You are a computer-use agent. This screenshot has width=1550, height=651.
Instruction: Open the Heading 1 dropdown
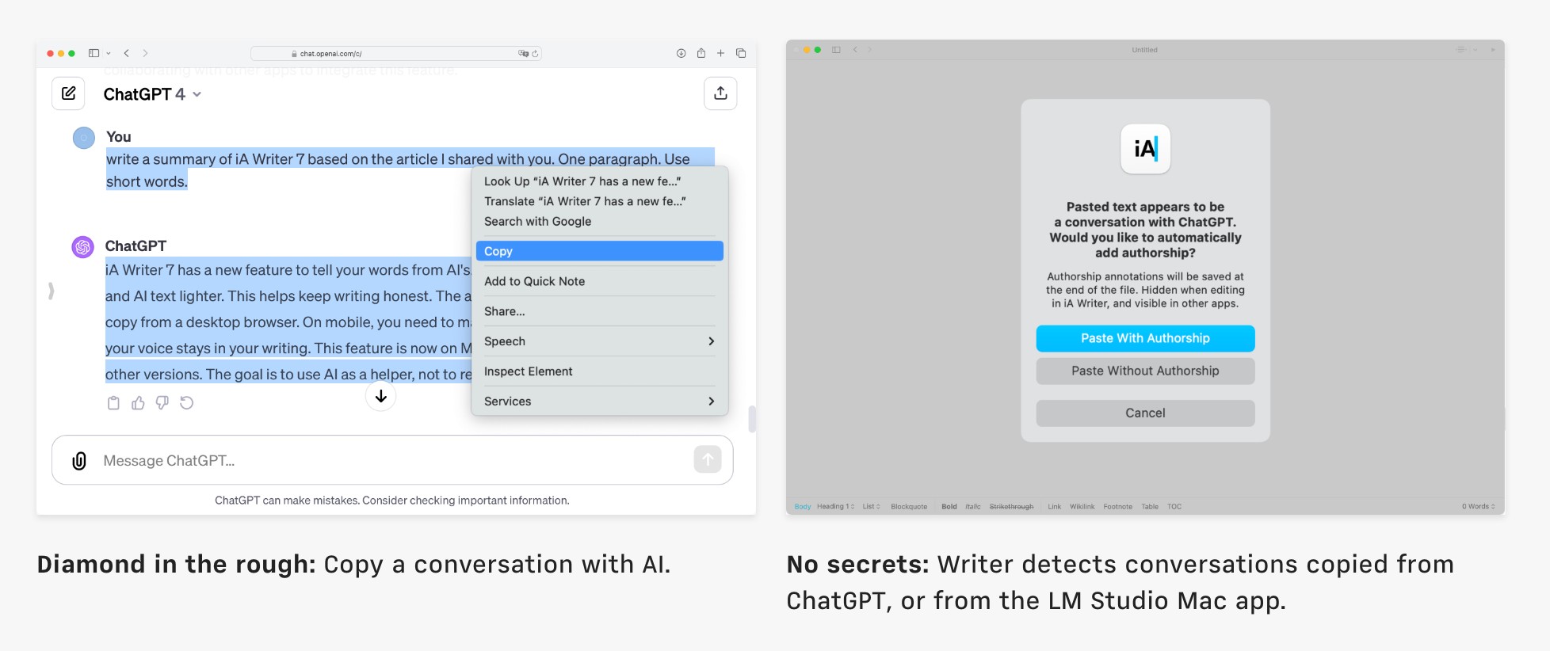click(835, 507)
